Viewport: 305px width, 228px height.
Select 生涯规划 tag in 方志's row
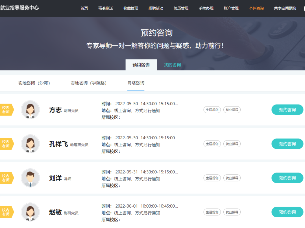212,110
